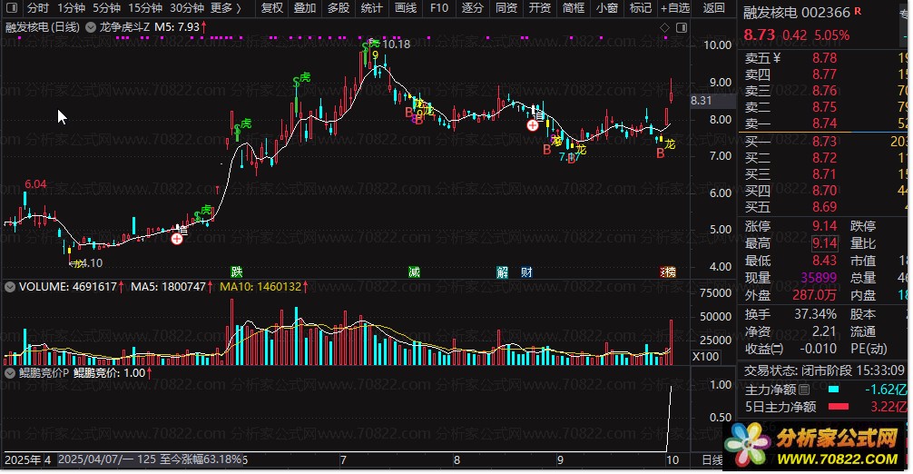Open the 复权 adjustment option
913x474 pixels.
(x=272, y=7)
